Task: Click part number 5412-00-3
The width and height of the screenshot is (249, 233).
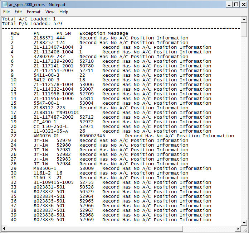Action: click(47, 80)
